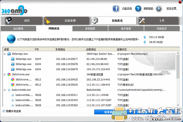The height and width of the screenshot is (122, 183).
Task: Sort by the PID column header
Action: 44,49
